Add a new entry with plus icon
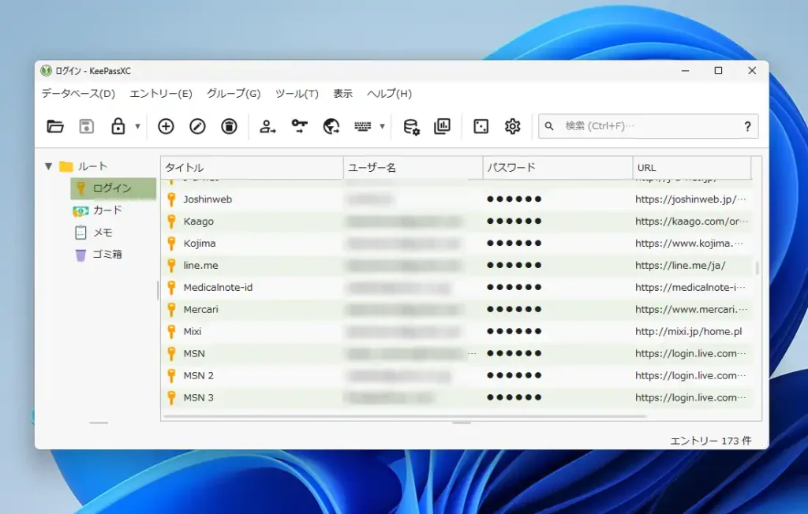The image size is (808, 514). [x=166, y=126]
